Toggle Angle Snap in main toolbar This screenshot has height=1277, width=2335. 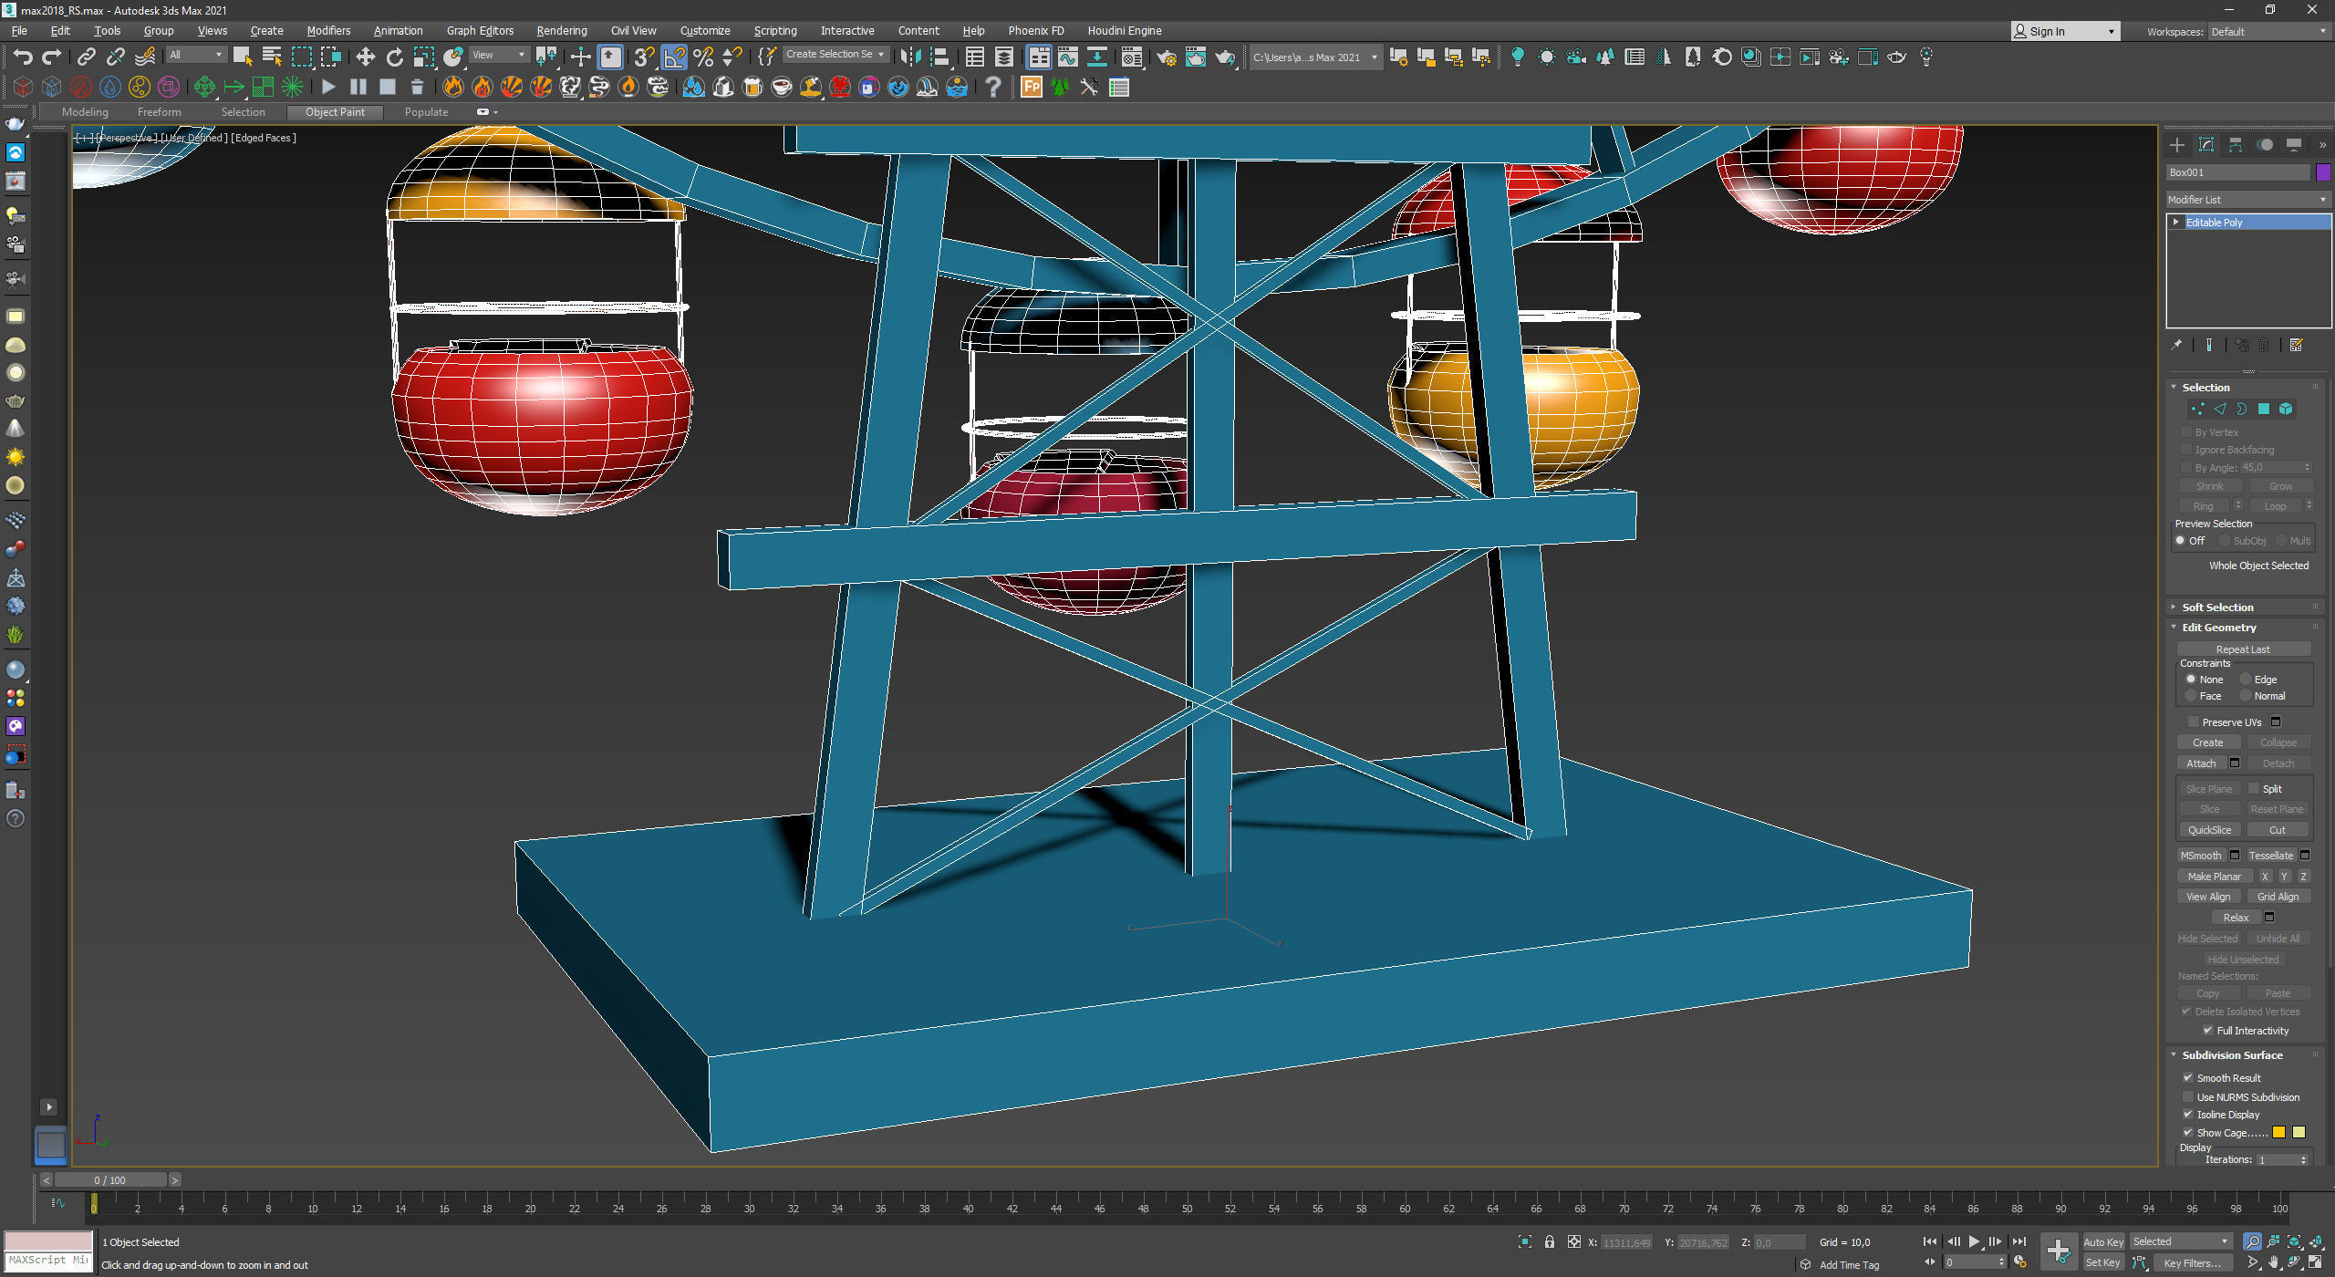[x=674, y=57]
